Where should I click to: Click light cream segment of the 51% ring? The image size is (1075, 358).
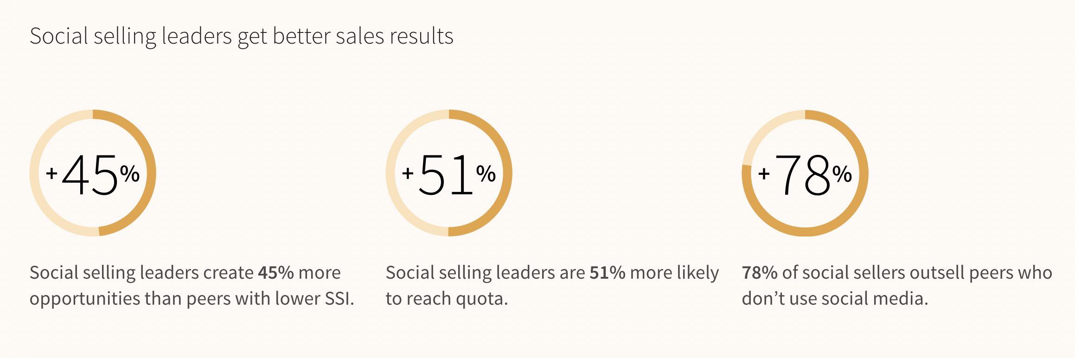[x=392, y=173]
